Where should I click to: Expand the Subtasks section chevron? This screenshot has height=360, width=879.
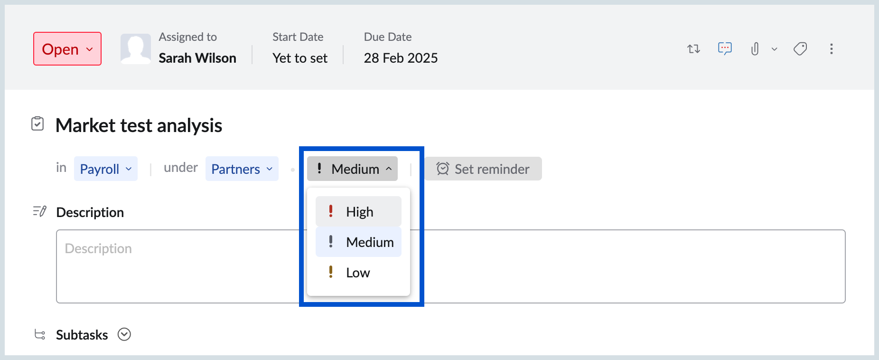(124, 334)
